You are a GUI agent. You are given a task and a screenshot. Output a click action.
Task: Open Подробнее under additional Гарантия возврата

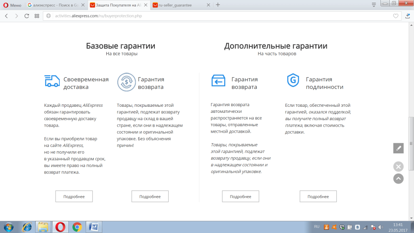[x=241, y=196]
